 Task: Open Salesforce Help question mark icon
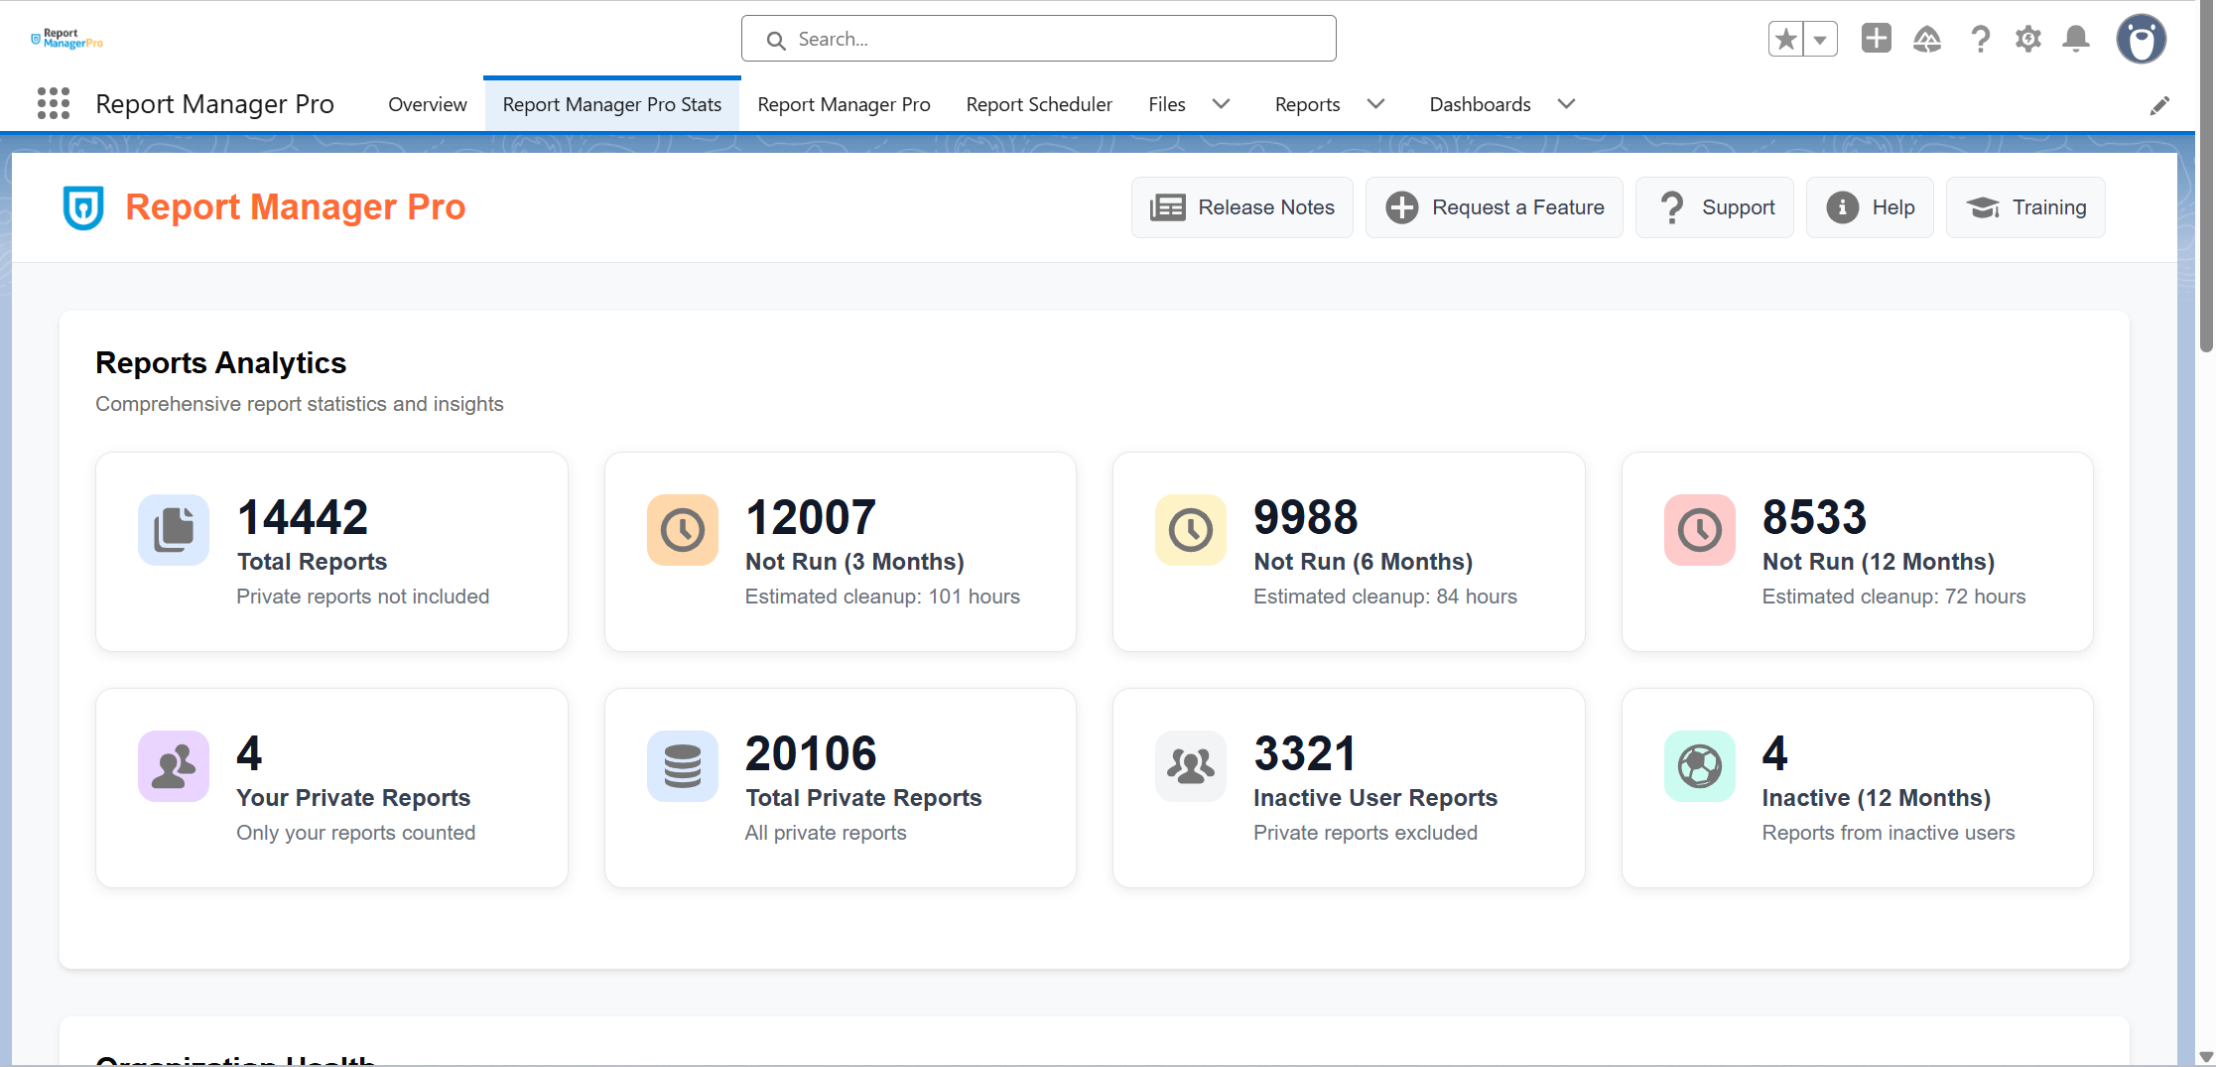click(x=1980, y=39)
